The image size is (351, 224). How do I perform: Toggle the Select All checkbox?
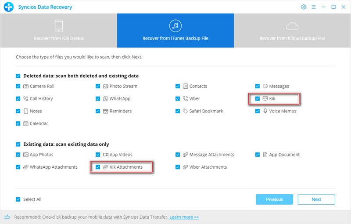[x=18, y=199]
